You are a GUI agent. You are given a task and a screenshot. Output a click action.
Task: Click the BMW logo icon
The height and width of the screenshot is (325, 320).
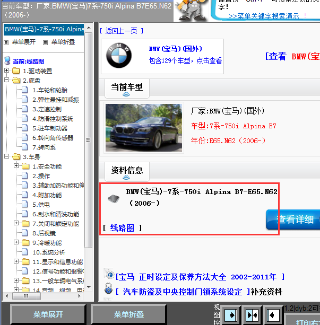(119, 56)
